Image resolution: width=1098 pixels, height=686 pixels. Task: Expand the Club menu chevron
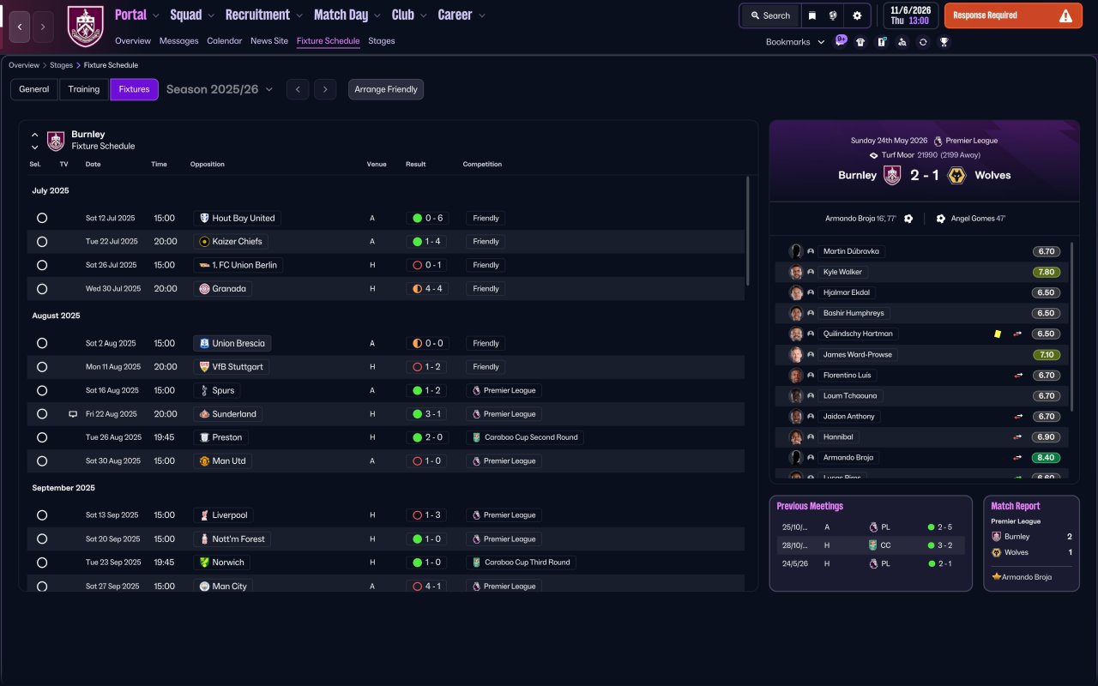[x=424, y=15]
